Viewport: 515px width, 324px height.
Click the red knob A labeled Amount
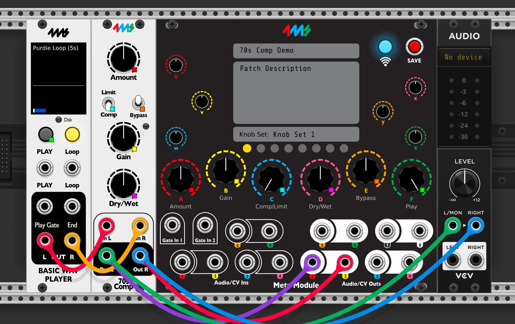181,179
